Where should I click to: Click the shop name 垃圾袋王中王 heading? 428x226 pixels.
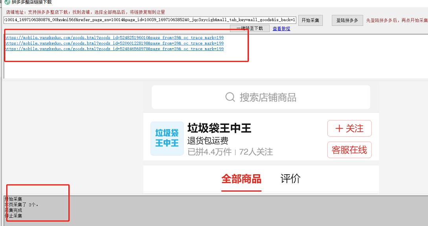pyautogui.click(x=219, y=128)
